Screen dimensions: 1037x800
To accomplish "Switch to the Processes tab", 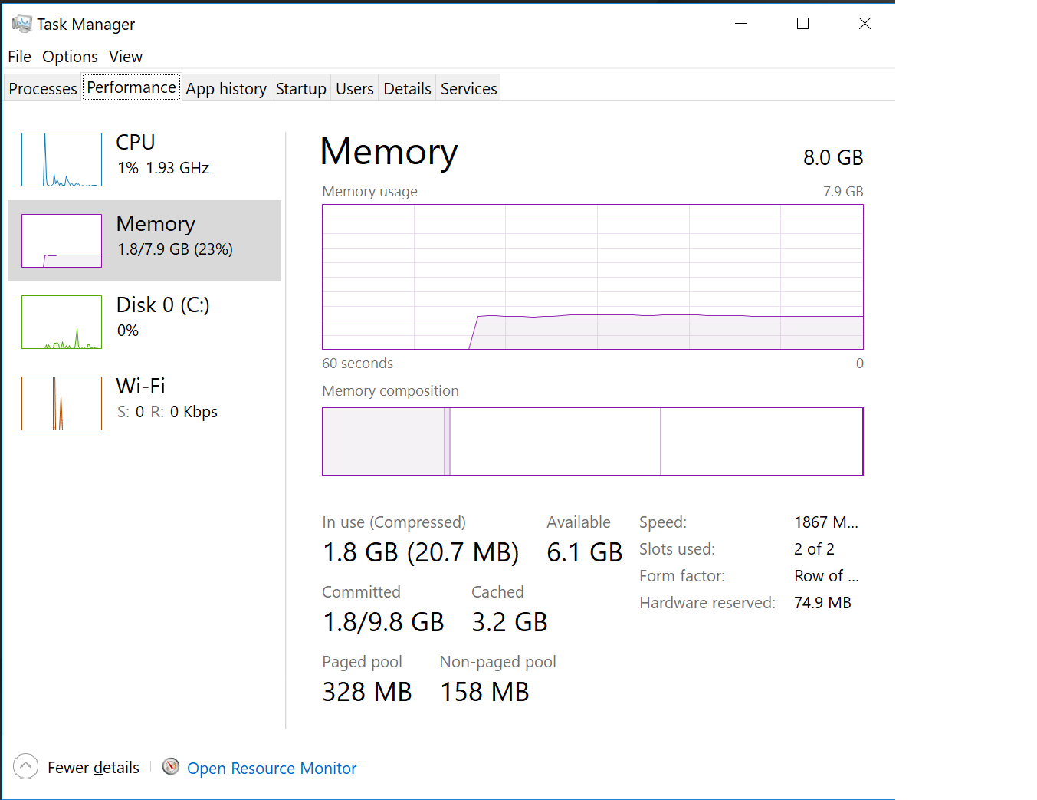I will coord(43,89).
